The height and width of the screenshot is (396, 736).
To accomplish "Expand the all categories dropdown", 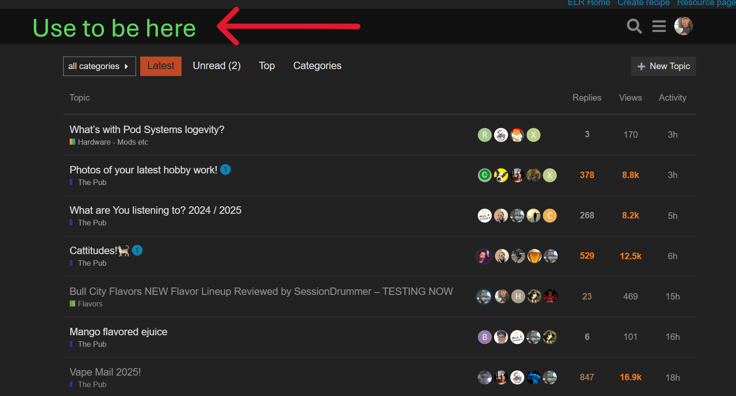I will click(99, 66).
